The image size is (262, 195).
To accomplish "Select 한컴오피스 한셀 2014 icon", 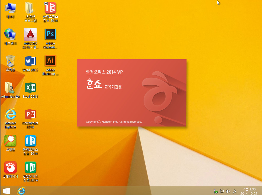I will (30, 171).
